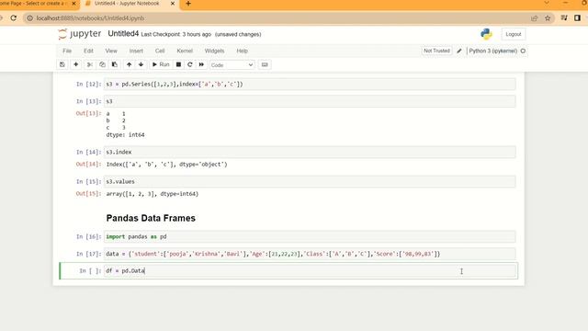Open the command palette keyboard icon
Screen dimensions: 588x331
(x=265, y=64)
